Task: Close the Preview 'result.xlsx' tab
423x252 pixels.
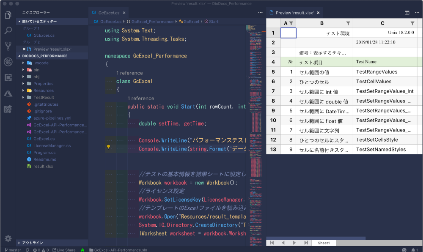Action: [319, 13]
